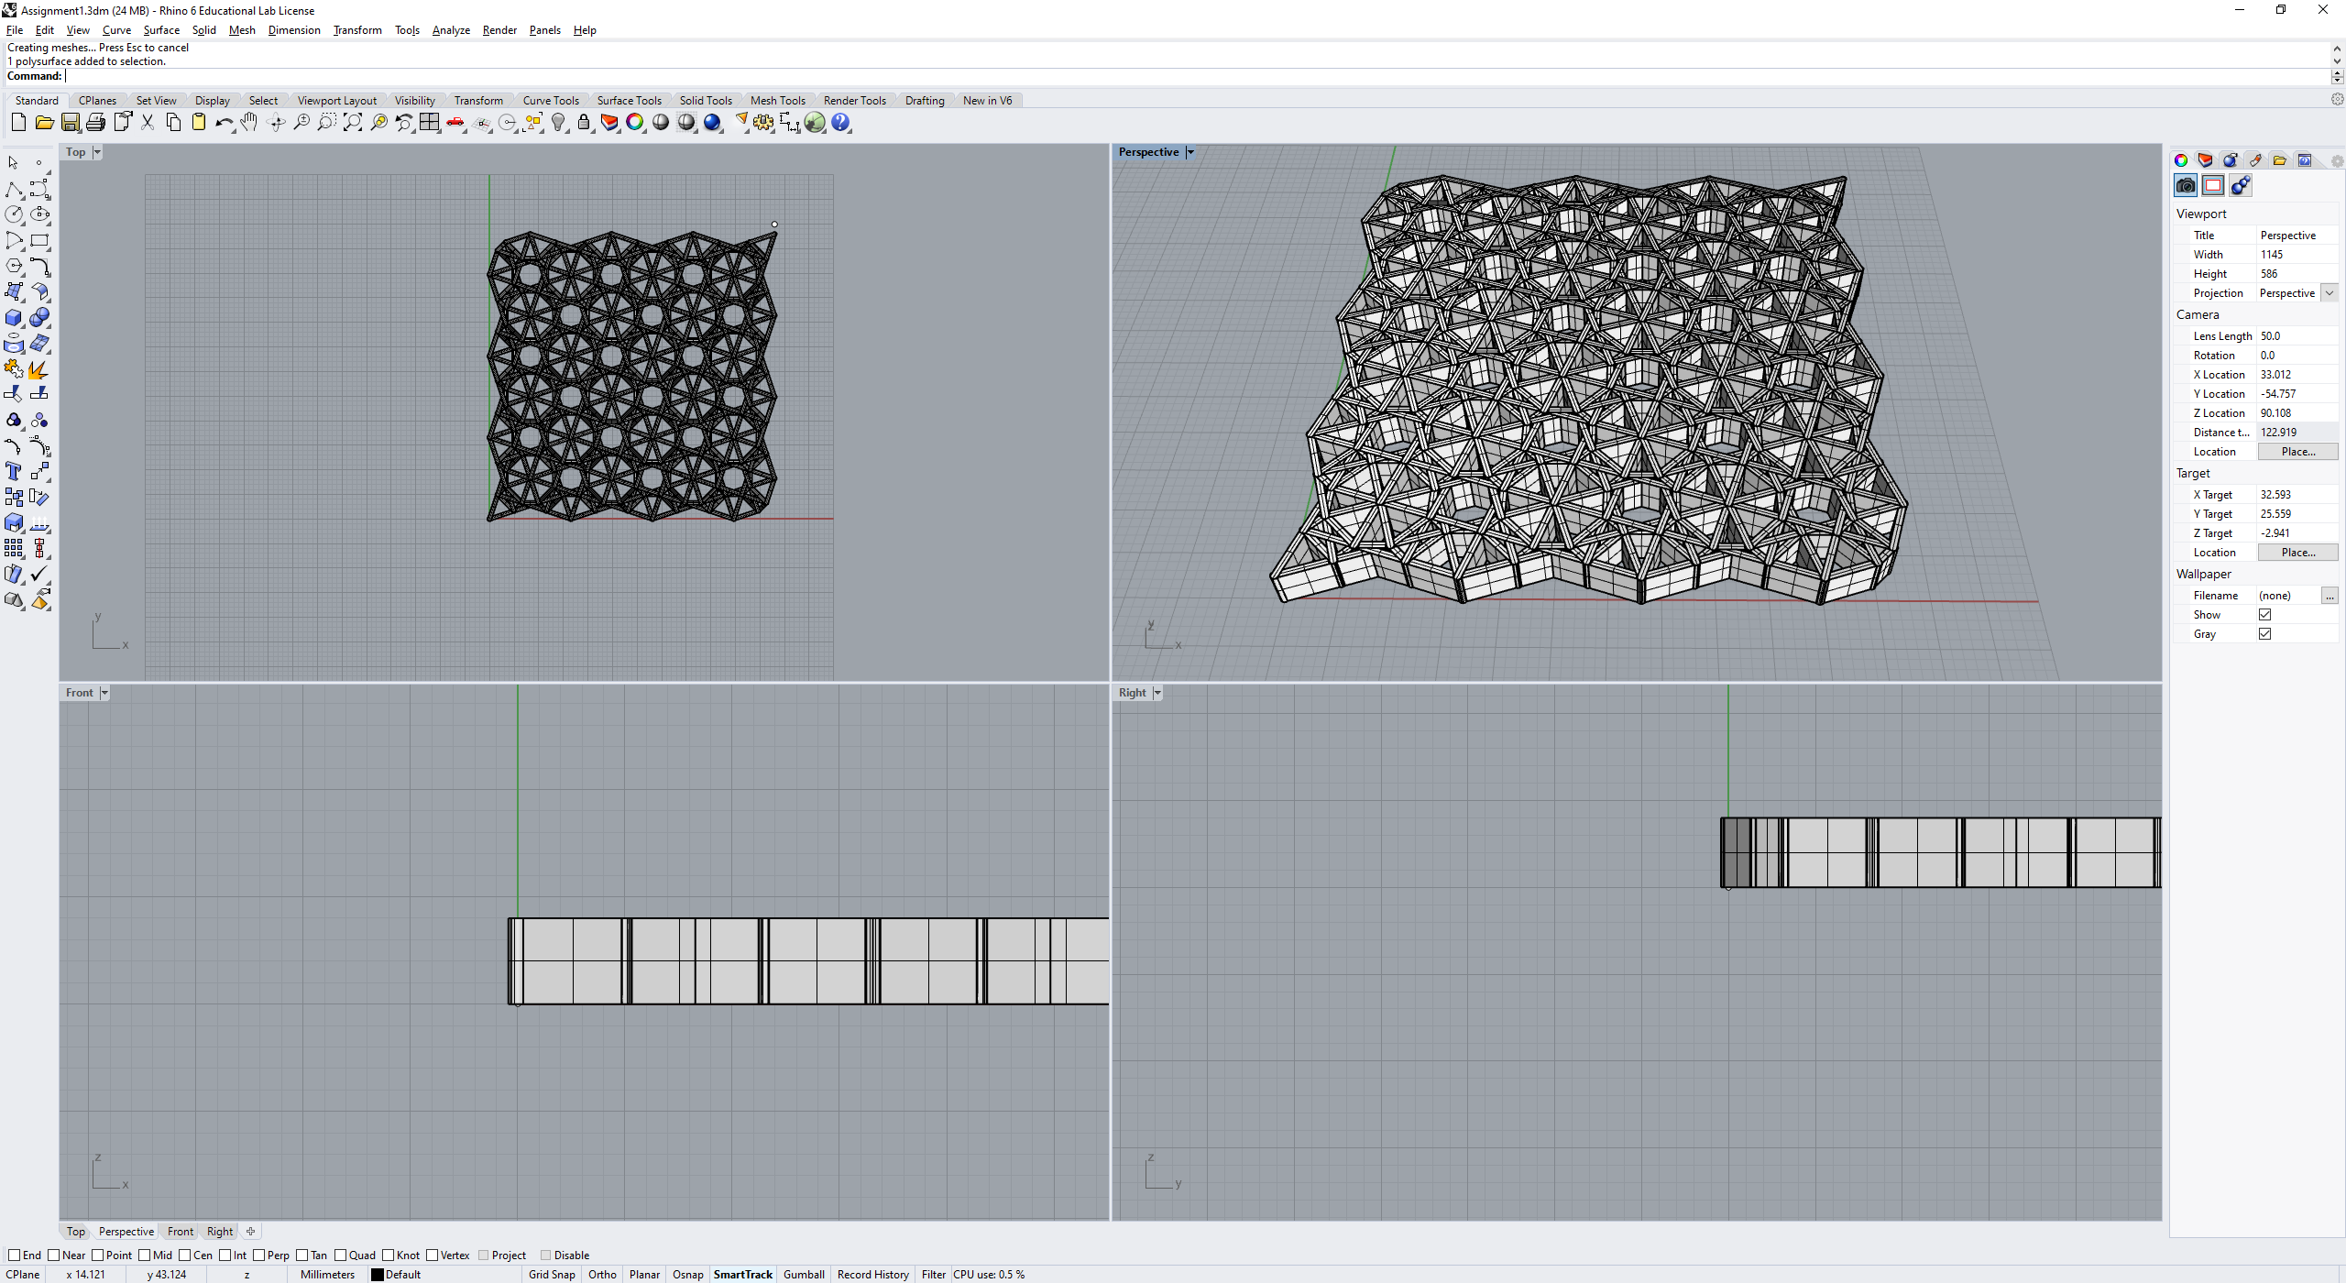Browse wallpaper filename with the ellipsis button
The width and height of the screenshot is (2346, 1283).
(x=2330, y=596)
